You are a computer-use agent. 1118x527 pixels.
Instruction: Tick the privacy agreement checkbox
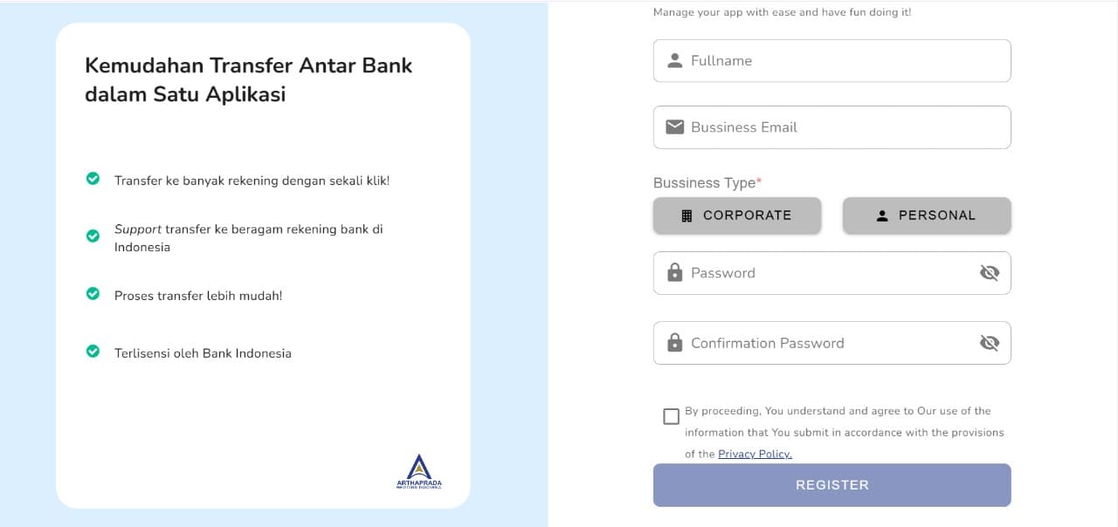click(671, 416)
